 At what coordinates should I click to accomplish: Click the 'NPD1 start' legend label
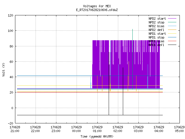click(x=157, y=34)
